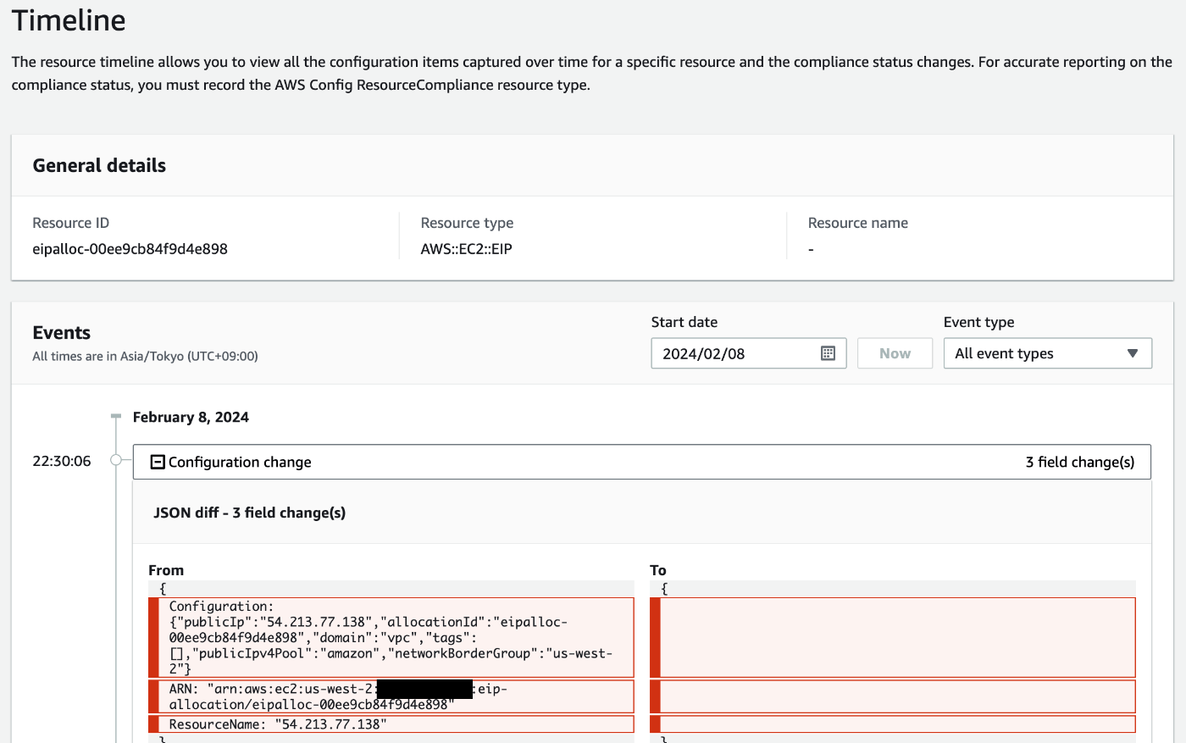Click the 22:30:06 timeline marker circle
The height and width of the screenshot is (743, 1186).
coord(116,461)
